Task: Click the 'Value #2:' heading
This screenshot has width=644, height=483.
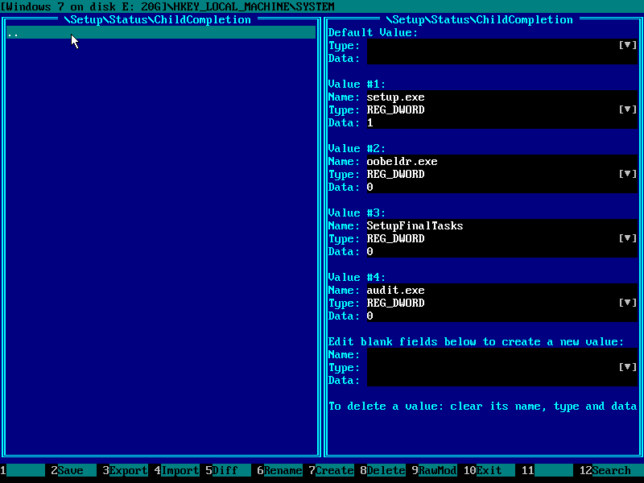Action: (x=357, y=148)
